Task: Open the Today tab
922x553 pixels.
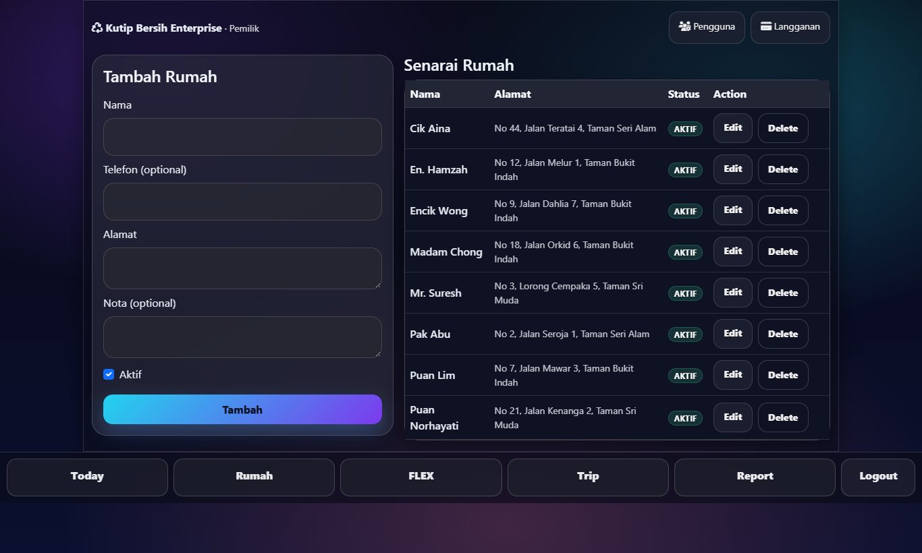Action: (87, 477)
